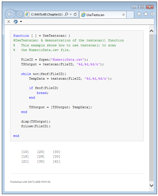The image size is (158, 196).
Task: Close the UseTextscan tab
Action: point(123,15)
